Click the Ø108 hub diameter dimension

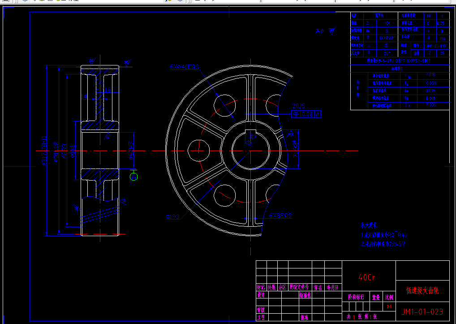[73, 151]
